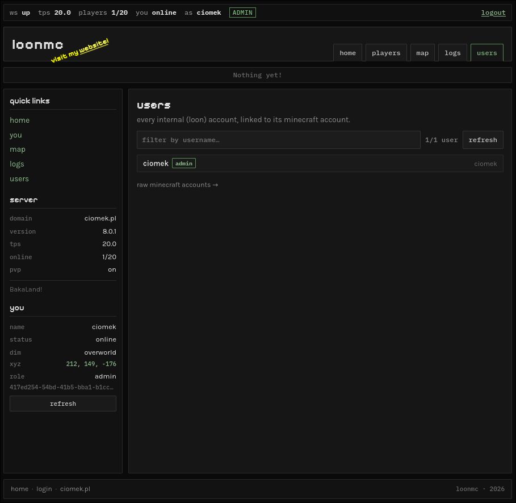
Task: Open home under quick links
Action: 20,120
